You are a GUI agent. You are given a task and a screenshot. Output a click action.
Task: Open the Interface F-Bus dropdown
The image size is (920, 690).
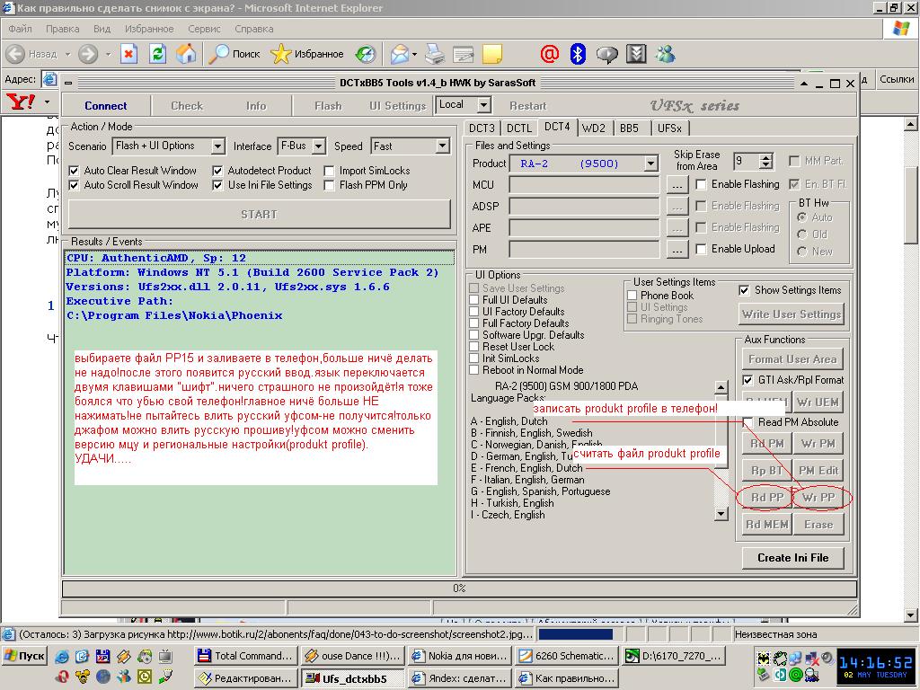tap(319, 146)
